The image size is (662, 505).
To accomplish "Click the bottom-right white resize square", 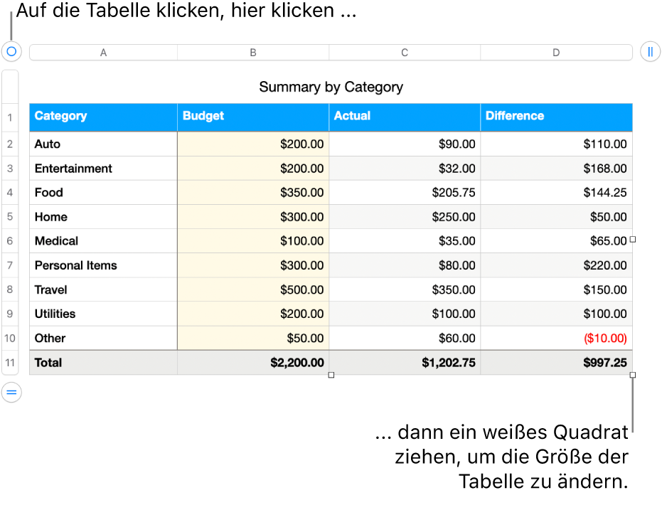I will (632, 375).
